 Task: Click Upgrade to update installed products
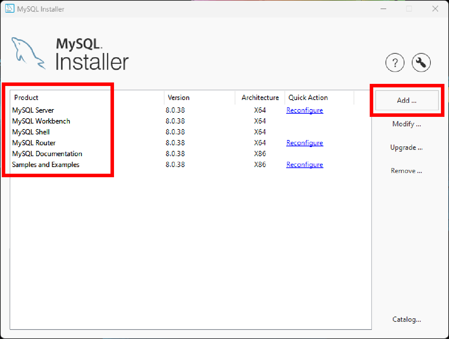click(x=407, y=147)
